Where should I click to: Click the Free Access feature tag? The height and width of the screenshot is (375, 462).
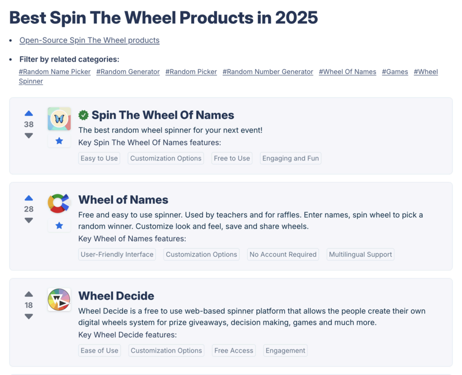[234, 351]
